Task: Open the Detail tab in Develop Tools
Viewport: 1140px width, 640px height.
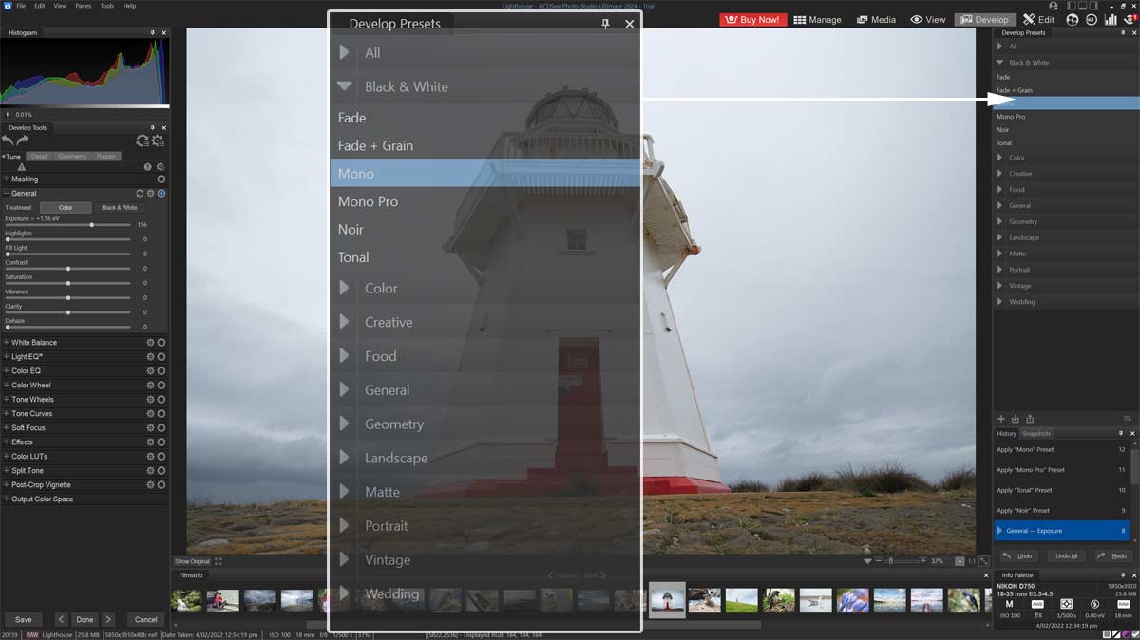Action: point(40,156)
